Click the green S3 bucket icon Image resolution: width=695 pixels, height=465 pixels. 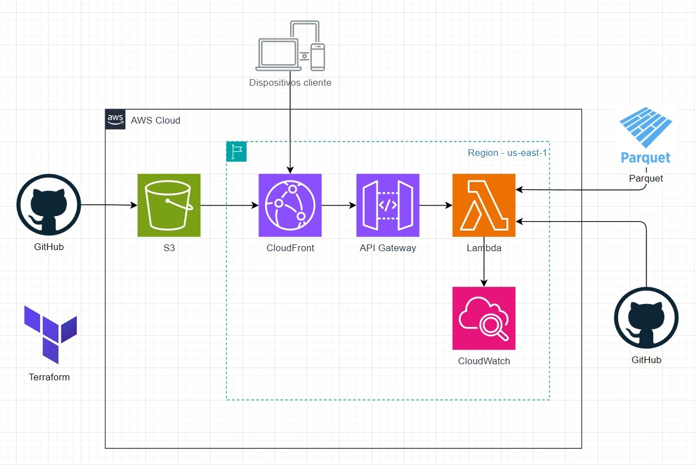point(169,205)
